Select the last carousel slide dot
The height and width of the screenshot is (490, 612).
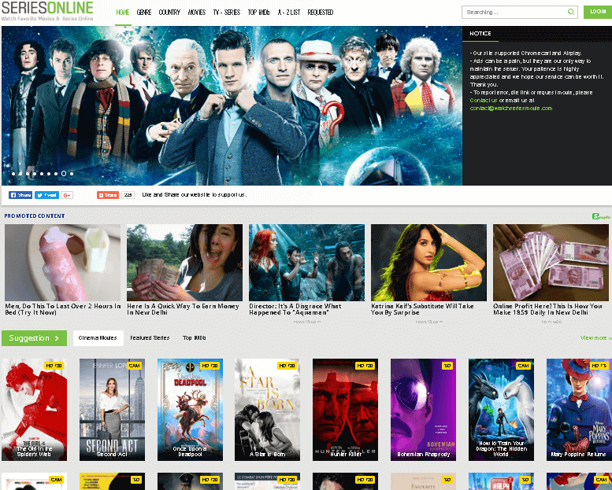click(72, 173)
